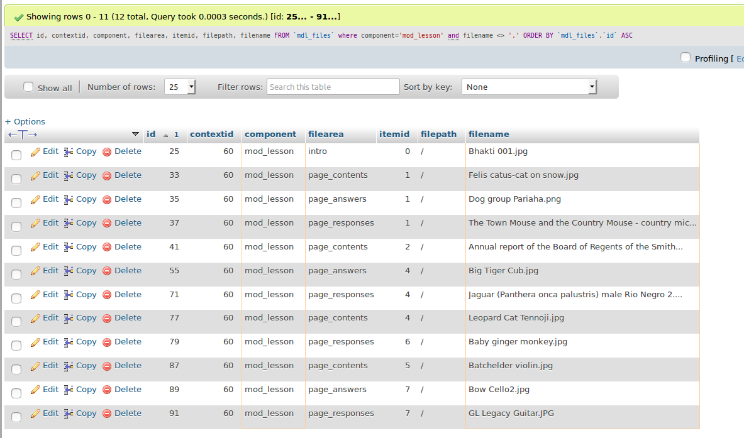Sort by the itemid column header
744x438 pixels.
[394, 134]
